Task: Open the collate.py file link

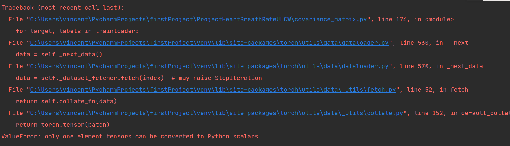Action: [216, 113]
